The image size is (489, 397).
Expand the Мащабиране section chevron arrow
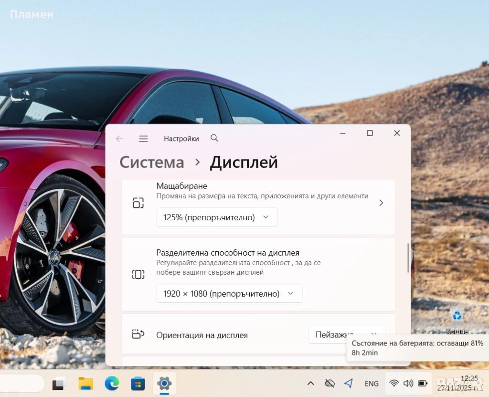click(x=381, y=203)
